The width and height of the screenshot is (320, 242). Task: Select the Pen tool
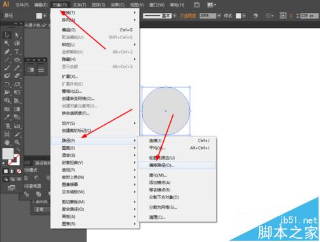(x=7, y=51)
